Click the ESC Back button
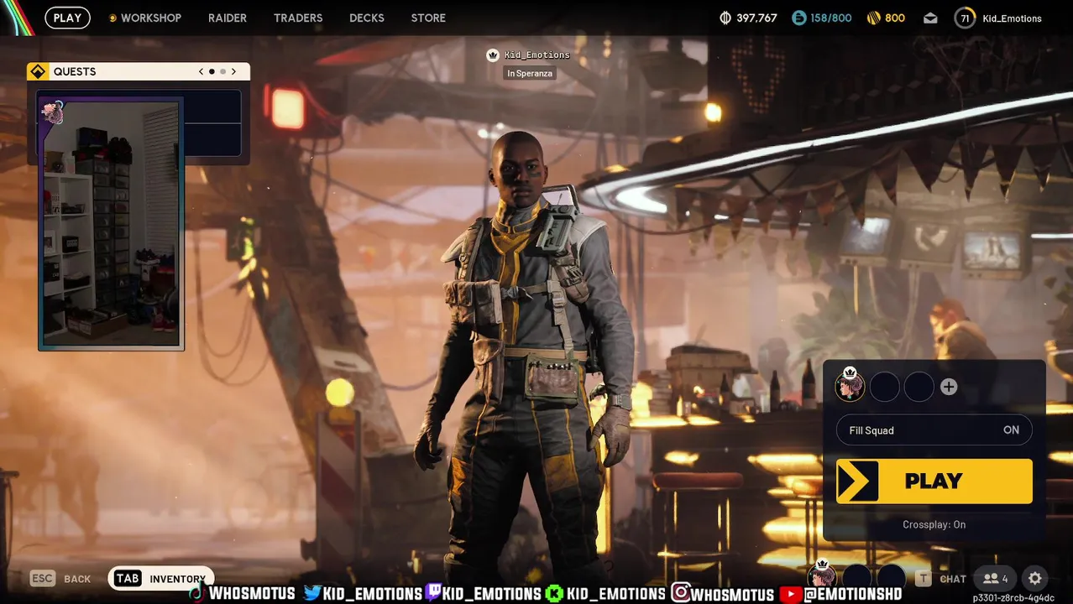The width and height of the screenshot is (1073, 604). 60,579
